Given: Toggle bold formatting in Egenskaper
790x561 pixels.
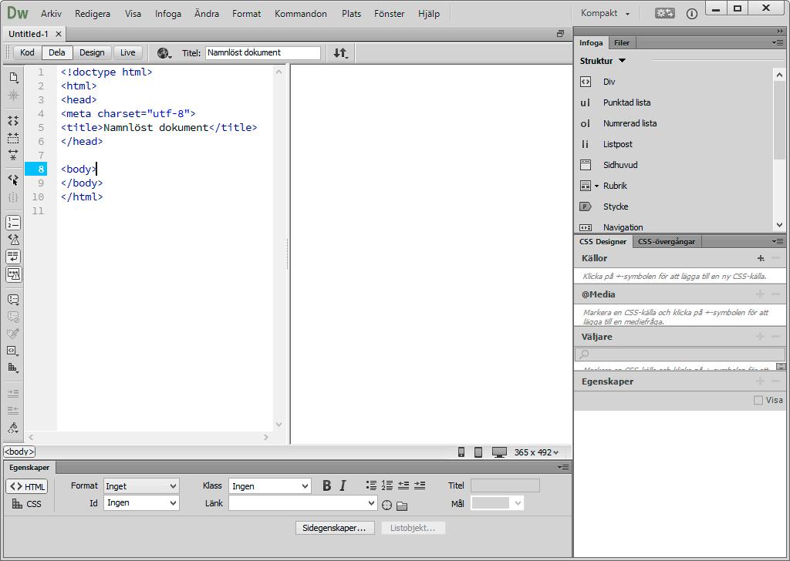Looking at the screenshot, I should point(326,485).
